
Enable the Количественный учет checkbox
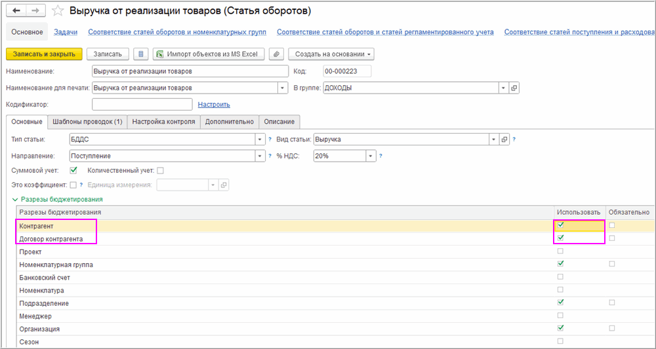click(160, 171)
